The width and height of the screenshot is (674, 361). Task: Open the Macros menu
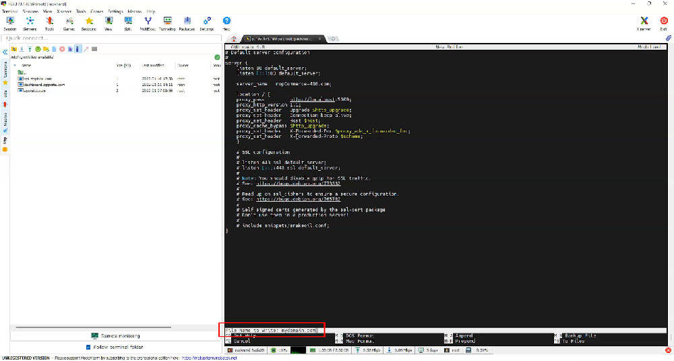point(135,11)
